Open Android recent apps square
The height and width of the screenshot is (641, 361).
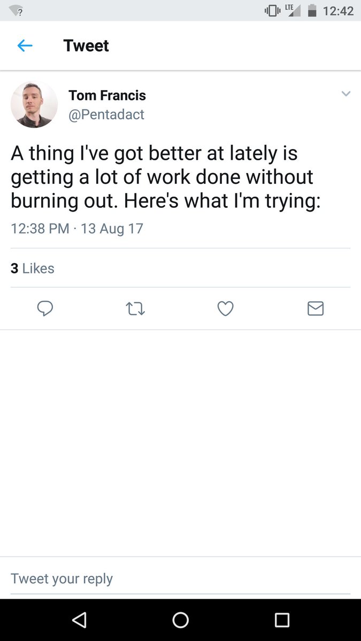282,620
